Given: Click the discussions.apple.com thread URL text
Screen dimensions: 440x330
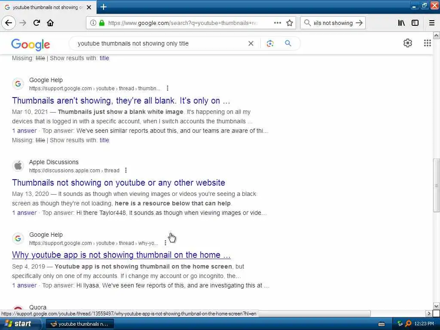Looking at the screenshot, I should click(74, 170).
